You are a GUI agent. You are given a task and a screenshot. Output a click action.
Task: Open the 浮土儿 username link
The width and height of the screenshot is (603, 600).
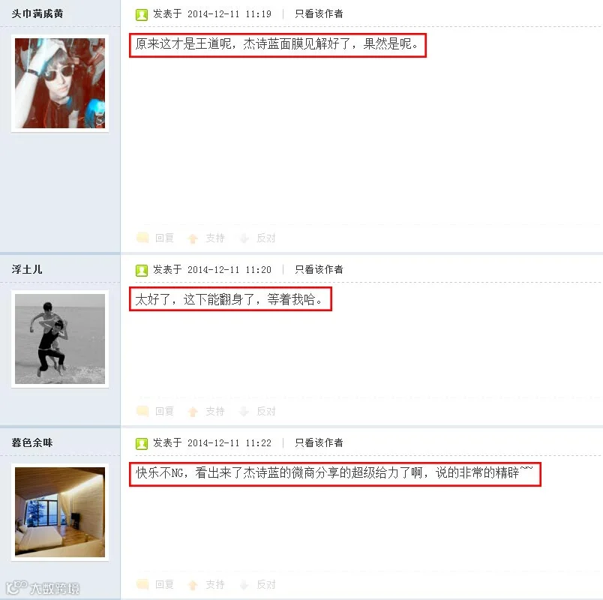point(27,269)
